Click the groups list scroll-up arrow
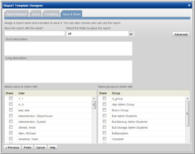The width and height of the screenshot is (195, 154). [x=187, y=98]
